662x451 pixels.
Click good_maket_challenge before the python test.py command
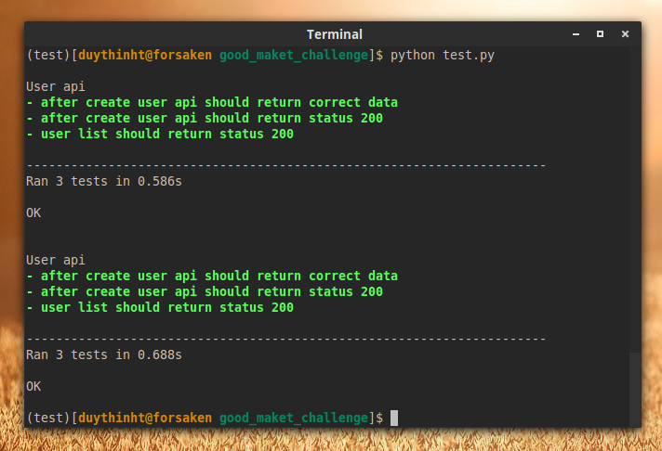(x=294, y=55)
